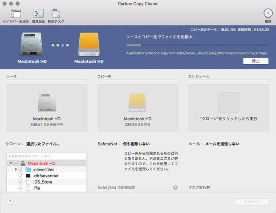Viewport: 276px width, 213px height.
Task: Select the .cleverfiles folder icon
Action: (28, 169)
